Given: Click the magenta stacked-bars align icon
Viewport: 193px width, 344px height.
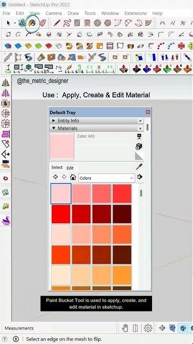Looking at the screenshot, I should point(5,134).
